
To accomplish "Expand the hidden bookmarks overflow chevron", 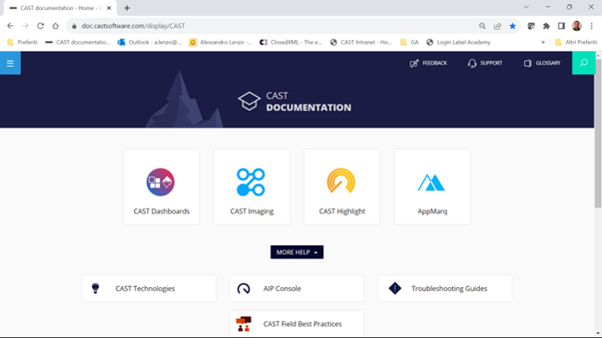I will (543, 42).
